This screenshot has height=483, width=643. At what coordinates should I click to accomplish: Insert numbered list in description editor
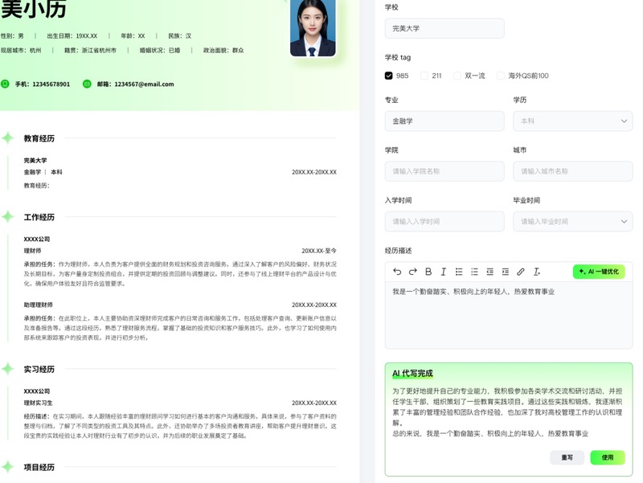click(474, 272)
